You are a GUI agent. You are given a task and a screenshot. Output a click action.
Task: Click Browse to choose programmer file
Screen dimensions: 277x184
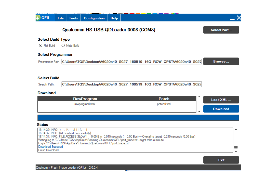click(x=221, y=61)
